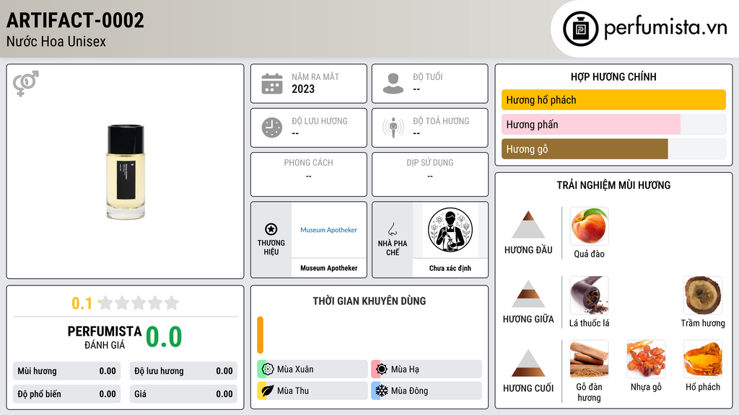Click the Mùa Thu leaf icon
The image size is (739, 415).
(x=267, y=391)
